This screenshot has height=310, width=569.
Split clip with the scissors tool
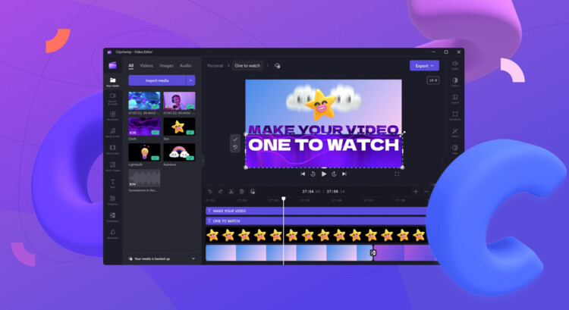pos(231,192)
